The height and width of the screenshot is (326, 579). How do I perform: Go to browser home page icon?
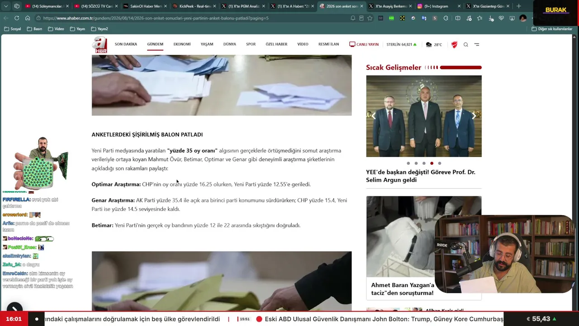click(28, 18)
